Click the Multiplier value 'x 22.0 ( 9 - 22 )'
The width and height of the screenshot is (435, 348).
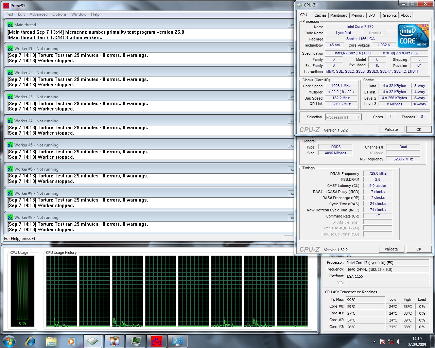click(341, 92)
